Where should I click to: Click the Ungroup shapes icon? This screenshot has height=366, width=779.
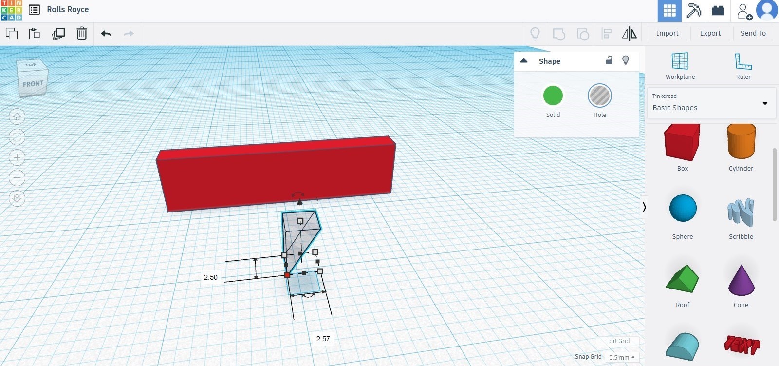coord(583,34)
